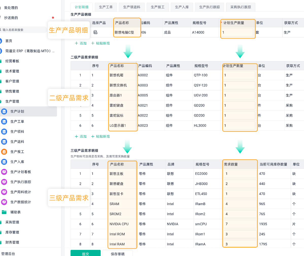Screen dimensions: 304x256
Task: Open the 生产执行跟踪 tab
Action: pyautogui.click(x=210, y=7)
